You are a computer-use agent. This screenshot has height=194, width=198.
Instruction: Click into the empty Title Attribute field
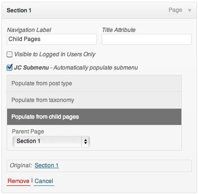click(x=147, y=39)
